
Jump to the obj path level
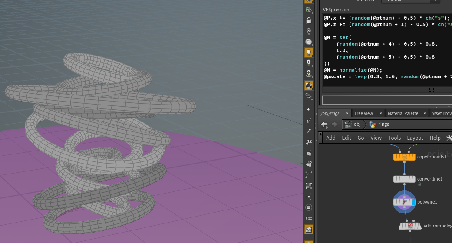tap(353, 124)
